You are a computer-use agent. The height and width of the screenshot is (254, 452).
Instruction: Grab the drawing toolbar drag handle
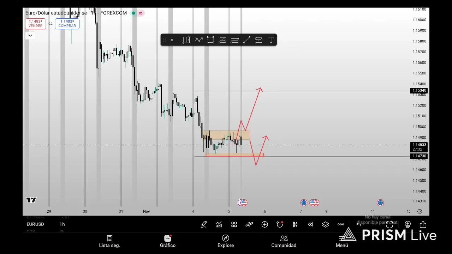(x=164, y=40)
